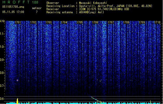The height and width of the screenshot is (104, 163).
Task: Click the red meteor echo near 1709
Action: tap(150, 80)
